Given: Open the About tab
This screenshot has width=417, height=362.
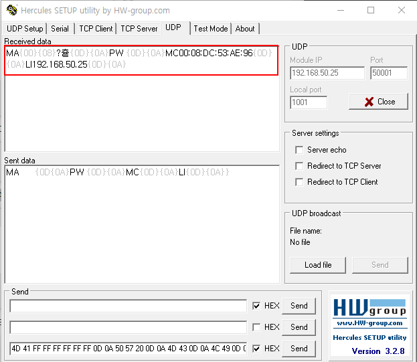Looking at the screenshot, I should click(x=245, y=29).
